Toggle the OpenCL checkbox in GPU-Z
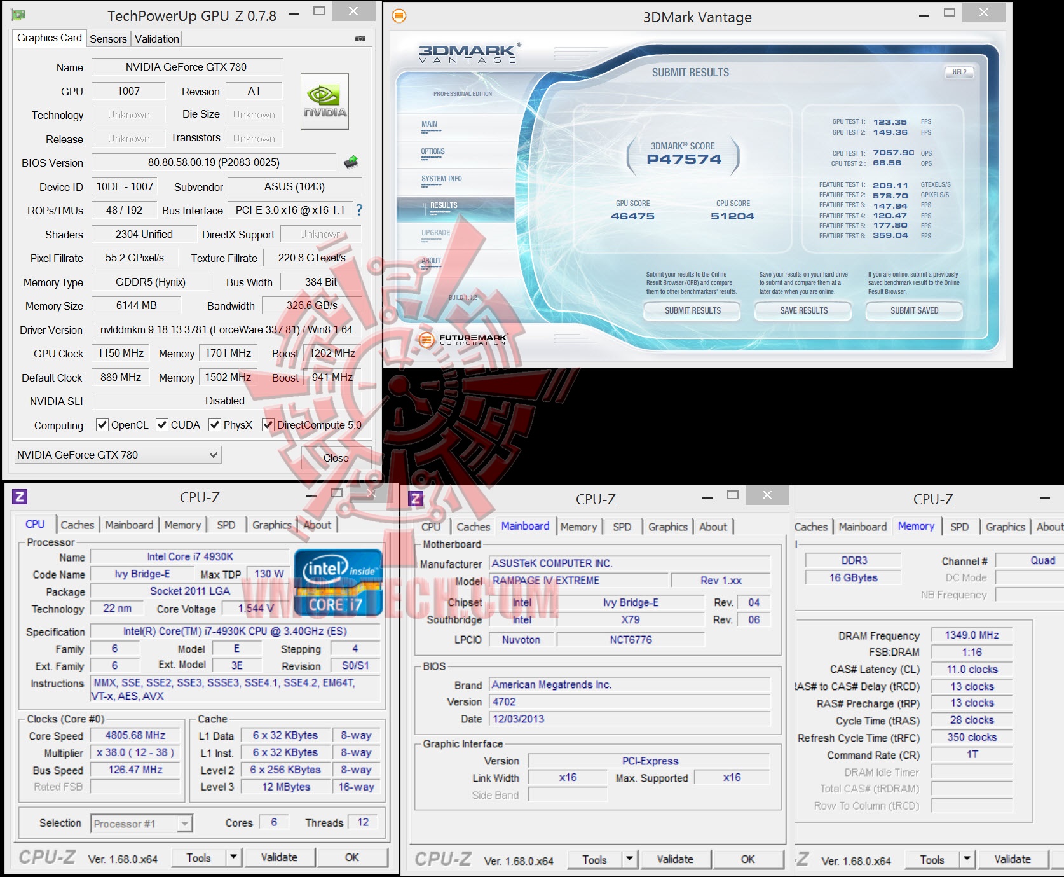The height and width of the screenshot is (877, 1064). point(102,425)
